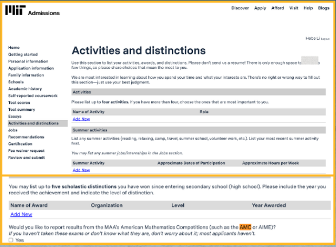The width and height of the screenshot is (336, 247).
Task: Click the Summer activities section header
Action: 198,130
